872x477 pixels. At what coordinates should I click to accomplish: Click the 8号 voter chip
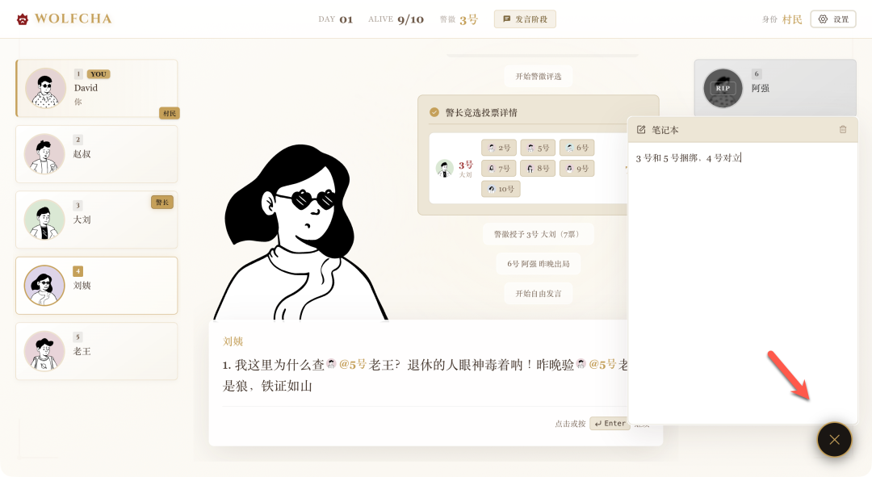[x=538, y=169]
